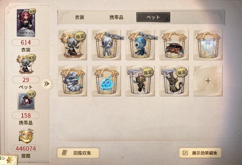The width and height of the screenshot is (242, 165).
Task: Select the limited vampire pet in golden cage
Action: pyautogui.click(x=72, y=45)
